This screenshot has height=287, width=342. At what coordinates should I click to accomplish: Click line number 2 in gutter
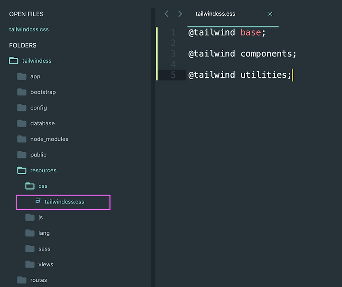tap(173, 43)
